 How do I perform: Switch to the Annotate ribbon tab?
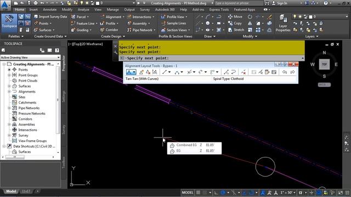click(50, 10)
